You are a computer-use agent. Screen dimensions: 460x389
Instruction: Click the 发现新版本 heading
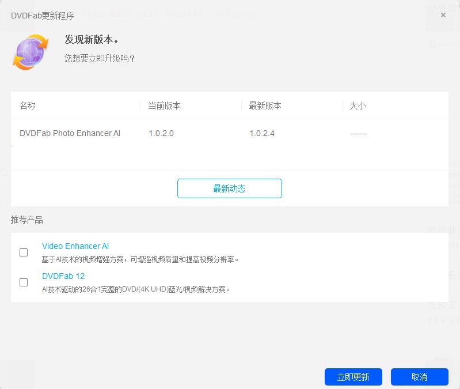tap(92, 39)
